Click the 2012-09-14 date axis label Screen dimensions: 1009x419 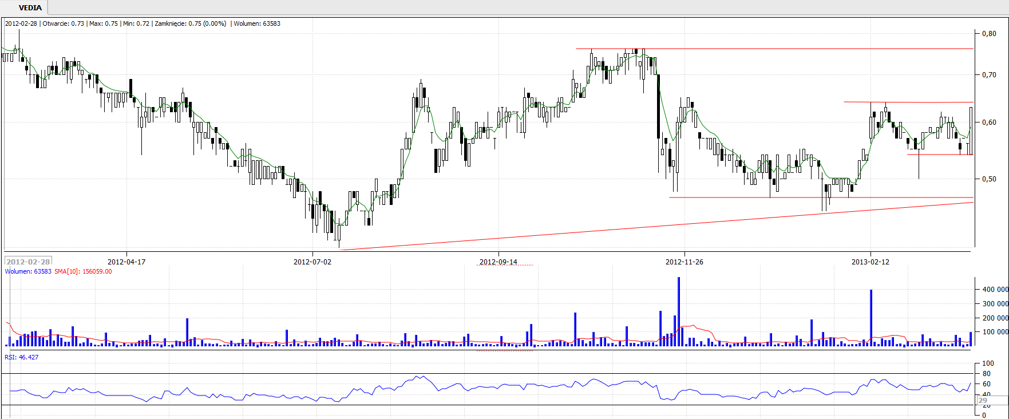[x=498, y=262]
